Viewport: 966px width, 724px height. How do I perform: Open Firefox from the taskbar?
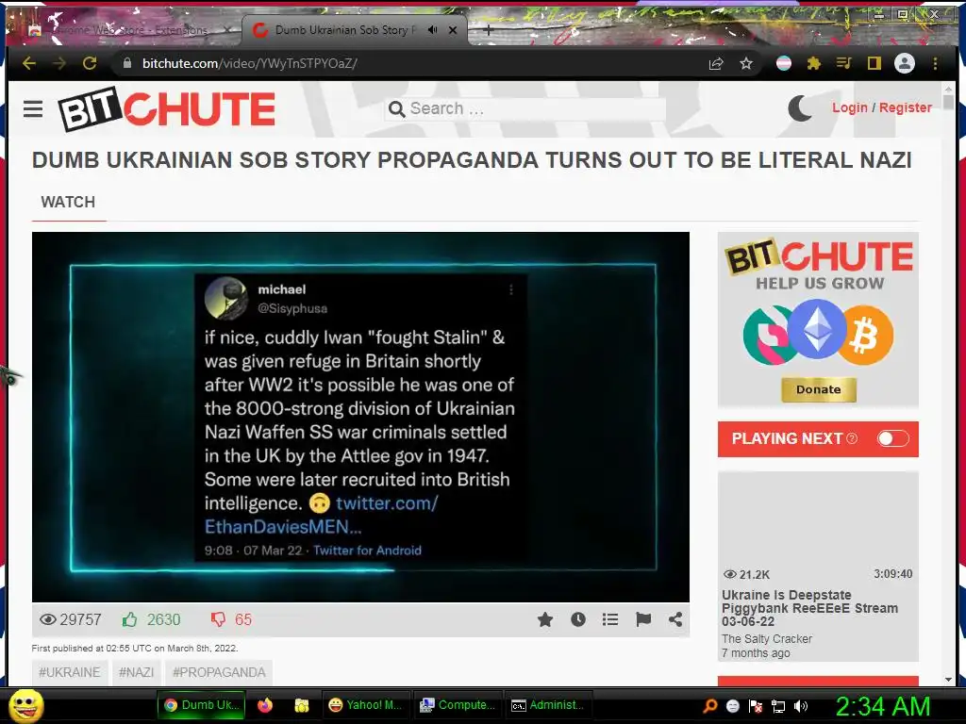(265, 705)
